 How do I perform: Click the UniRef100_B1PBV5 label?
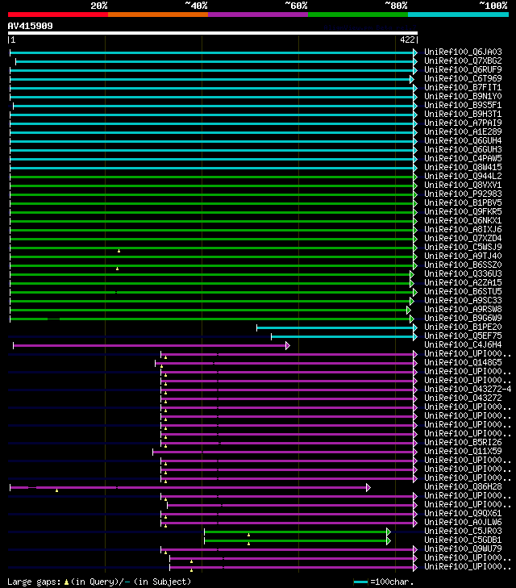[x=463, y=203]
